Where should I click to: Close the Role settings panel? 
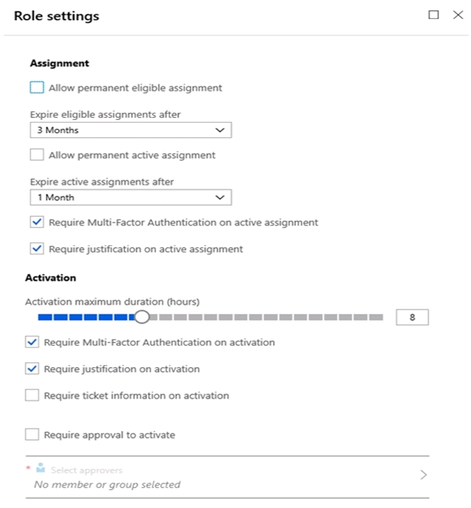[458, 15]
